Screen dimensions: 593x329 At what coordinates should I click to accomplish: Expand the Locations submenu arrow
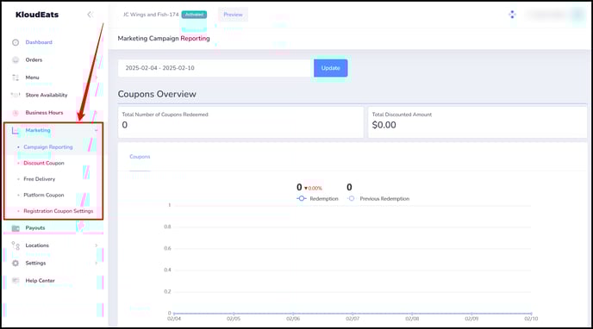click(x=96, y=245)
